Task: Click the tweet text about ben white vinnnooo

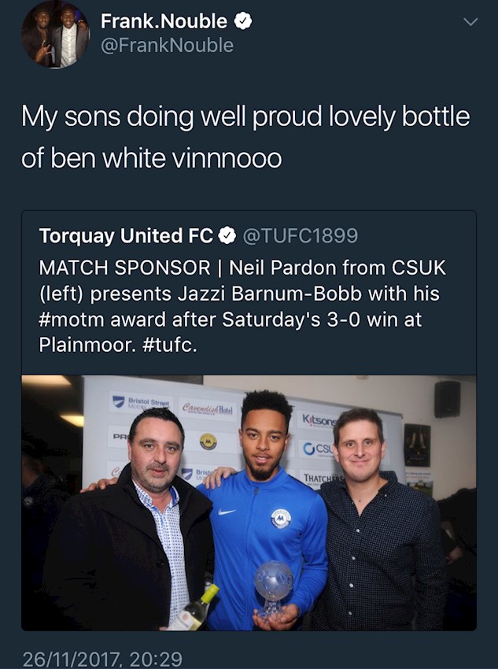Action: [245, 137]
